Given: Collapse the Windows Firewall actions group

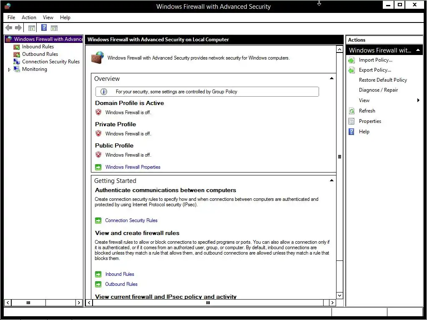Looking at the screenshot, I should [418, 50].
